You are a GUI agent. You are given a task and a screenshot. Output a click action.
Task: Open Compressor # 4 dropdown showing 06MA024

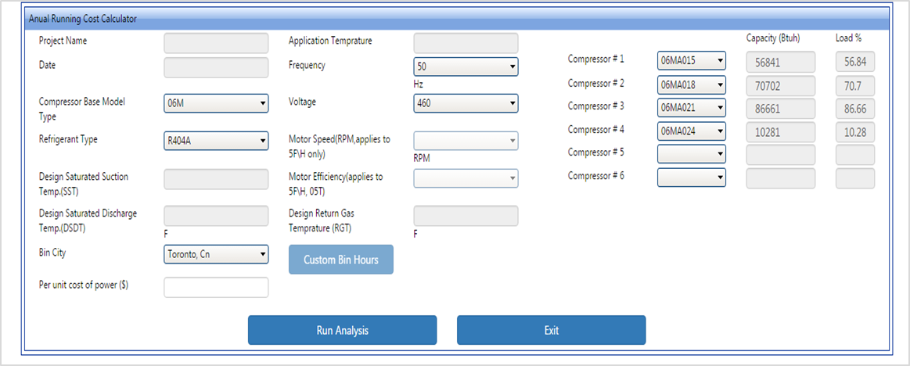(692, 131)
